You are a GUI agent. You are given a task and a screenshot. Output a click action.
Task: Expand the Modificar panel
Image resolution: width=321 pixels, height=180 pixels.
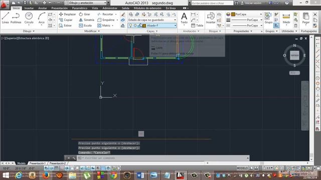pos(92,31)
